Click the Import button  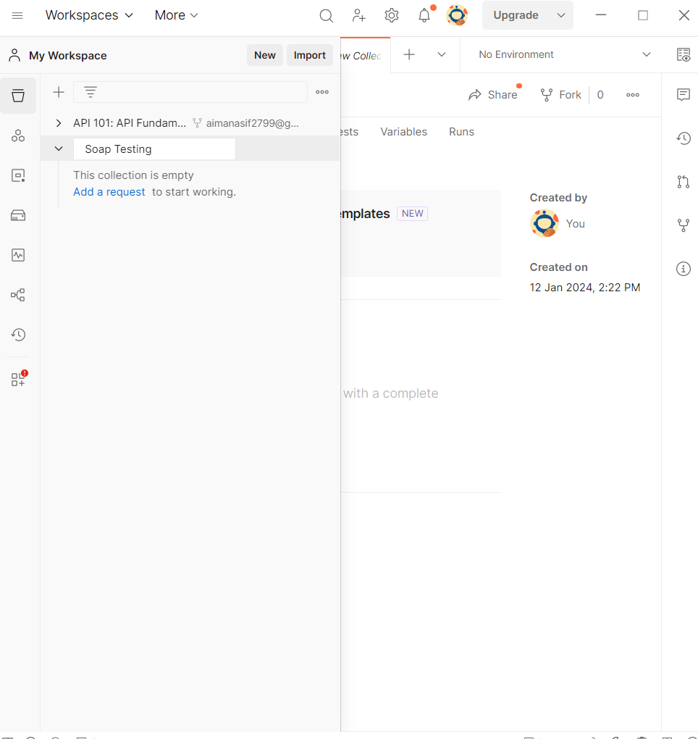click(x=309, y=55)
